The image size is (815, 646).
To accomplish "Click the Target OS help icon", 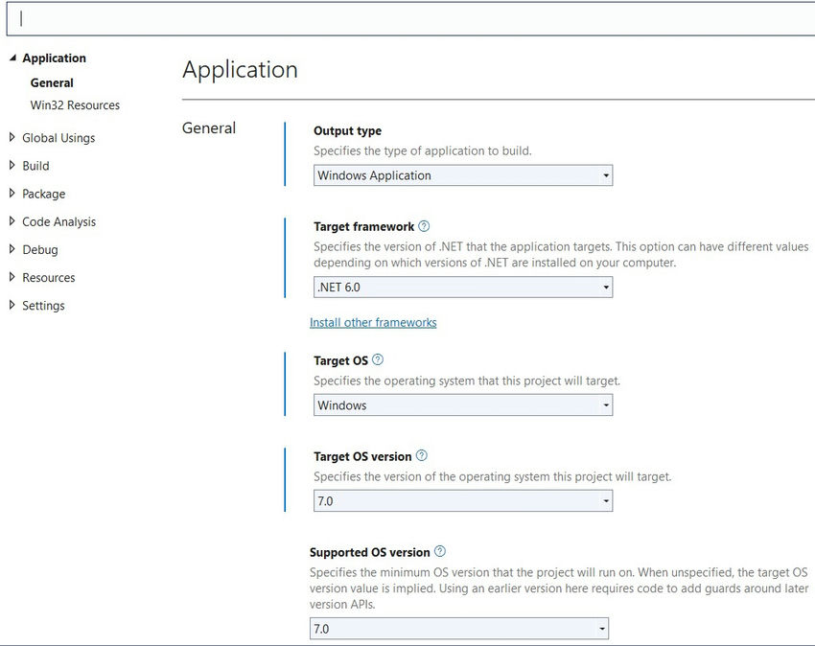I will tap(378, 359).
